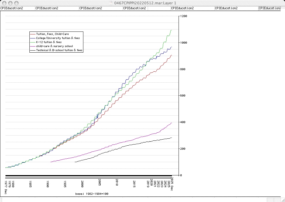The height and width of the screenshot is (202, 285).
Task: Select the 'child-care & nursery school' legend label
Action: click(x=55, y=46)
